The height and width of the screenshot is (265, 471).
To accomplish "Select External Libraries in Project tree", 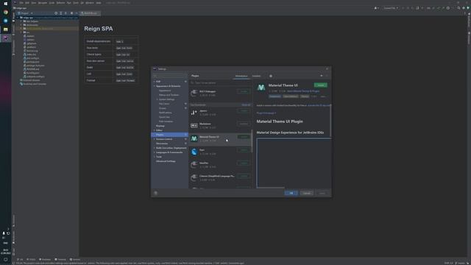I will (x=31, y=80).
